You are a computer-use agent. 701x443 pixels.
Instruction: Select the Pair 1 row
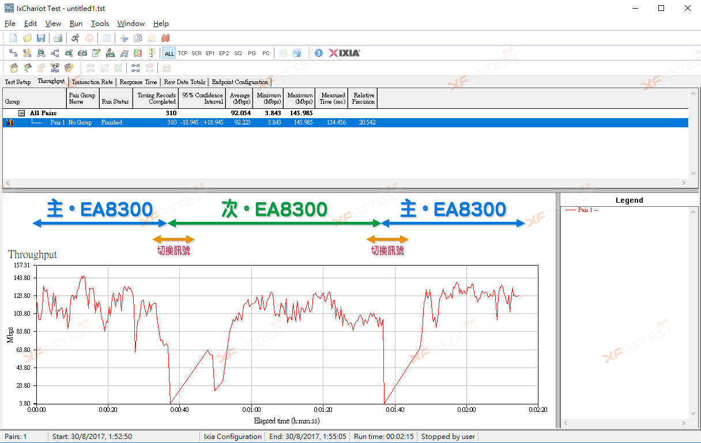(345, 123)
